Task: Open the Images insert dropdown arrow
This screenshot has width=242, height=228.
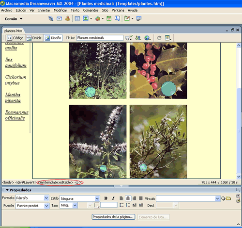Action: tap(91, 19)
